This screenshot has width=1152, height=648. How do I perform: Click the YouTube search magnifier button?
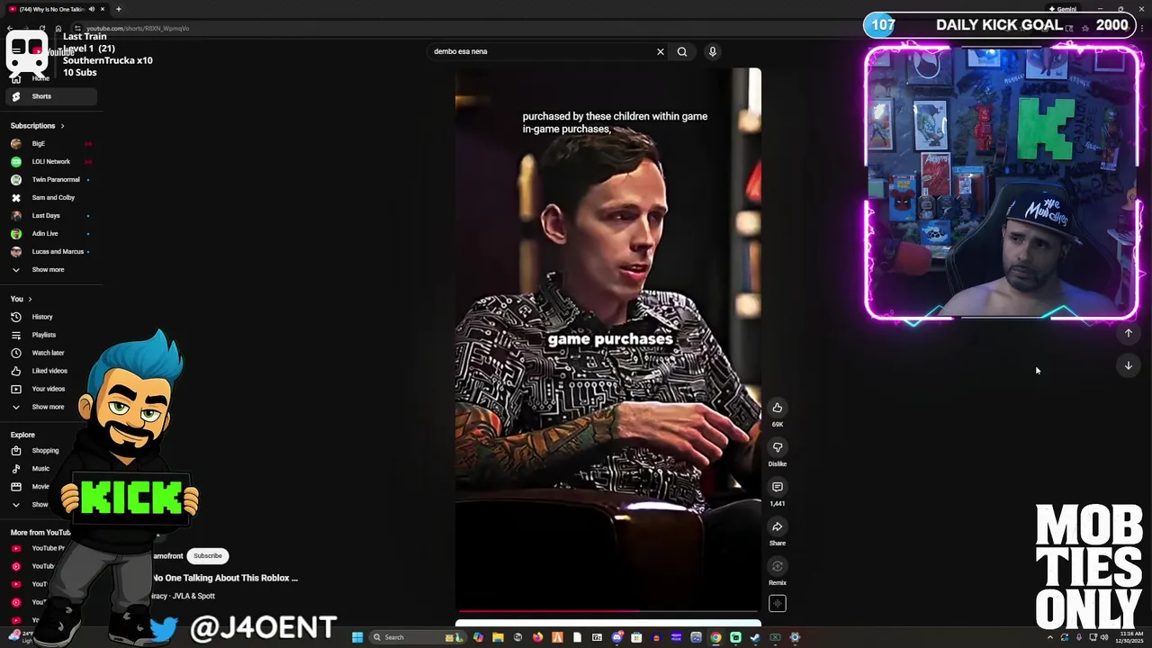[x=682, y=51]
